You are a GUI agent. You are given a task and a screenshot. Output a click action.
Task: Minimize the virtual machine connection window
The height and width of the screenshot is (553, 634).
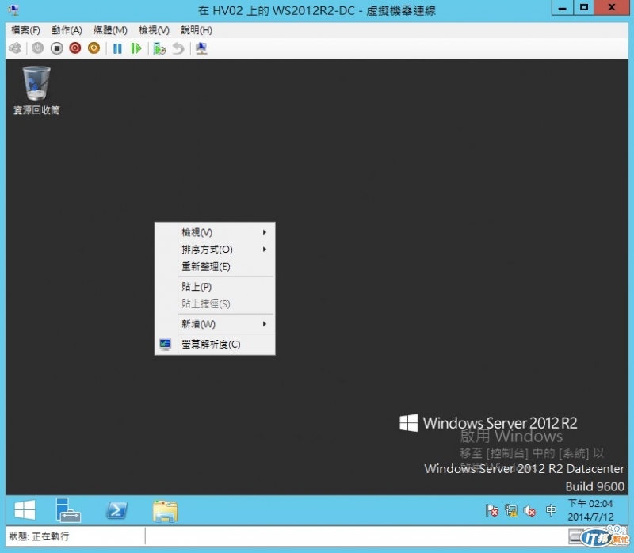[562, 8]
